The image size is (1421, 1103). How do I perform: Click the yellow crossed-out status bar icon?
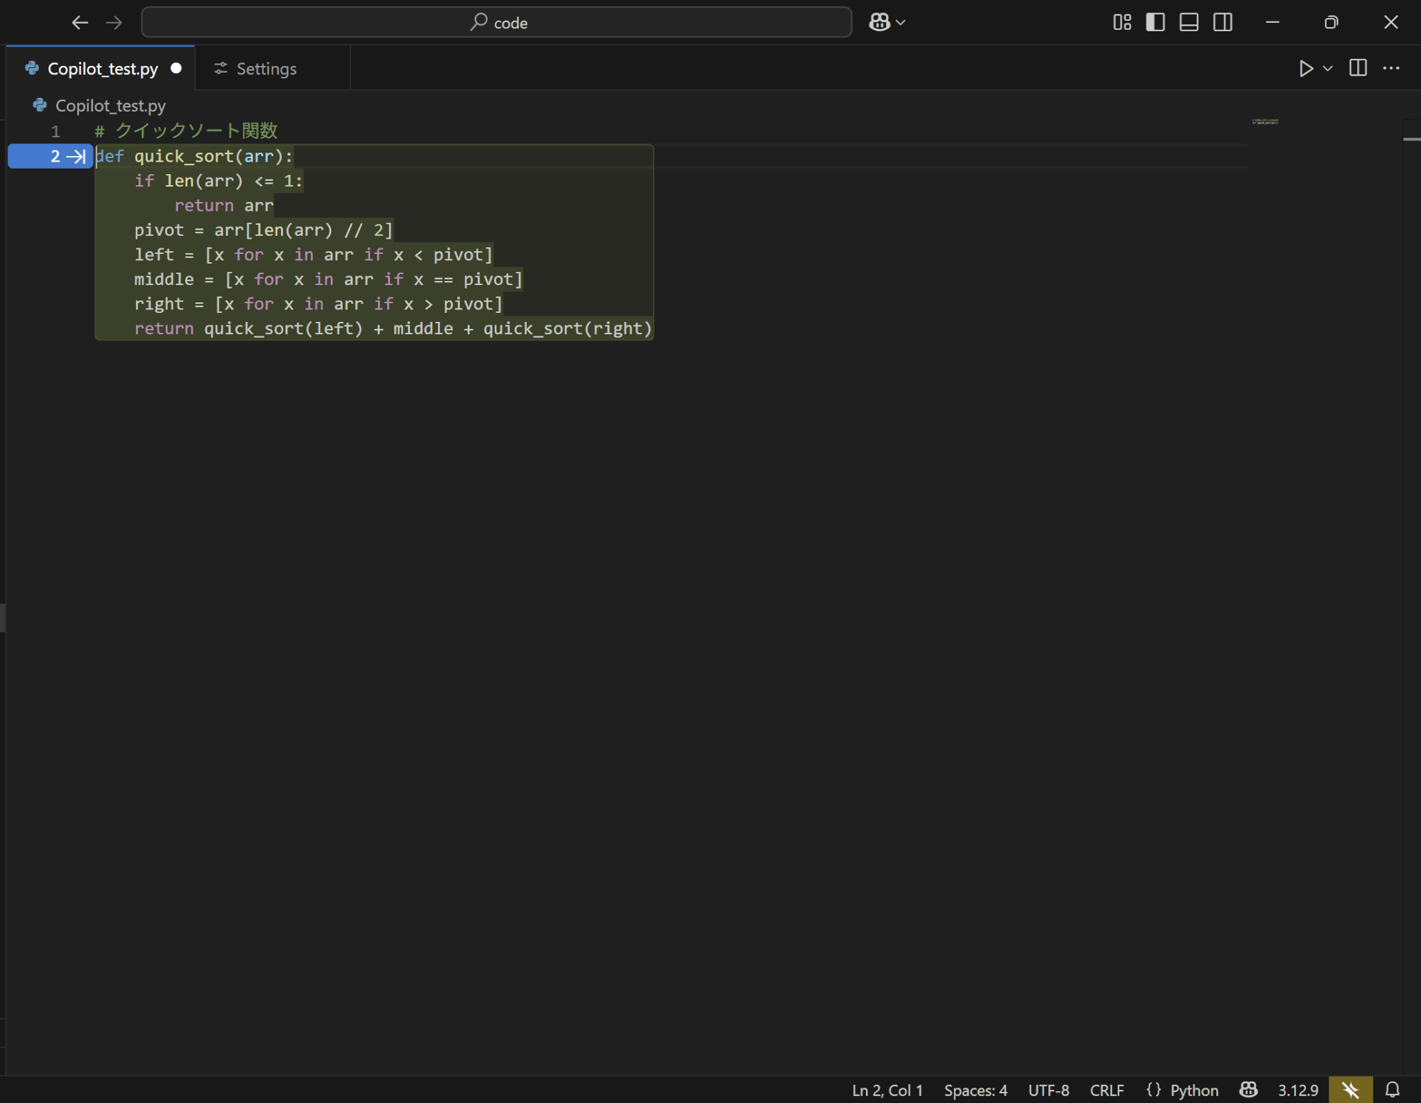pos(1350,1090)
